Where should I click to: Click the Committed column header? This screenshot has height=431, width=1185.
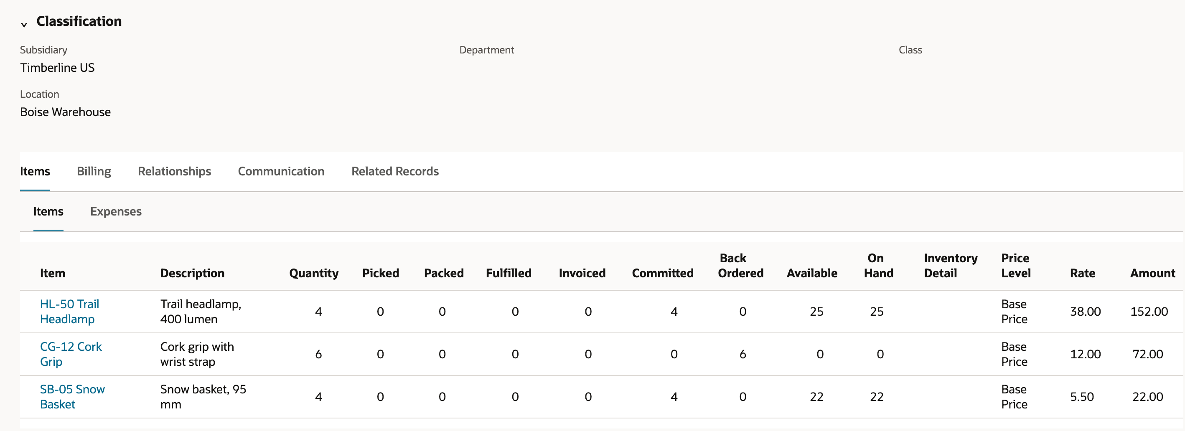(x=662, y=273)
